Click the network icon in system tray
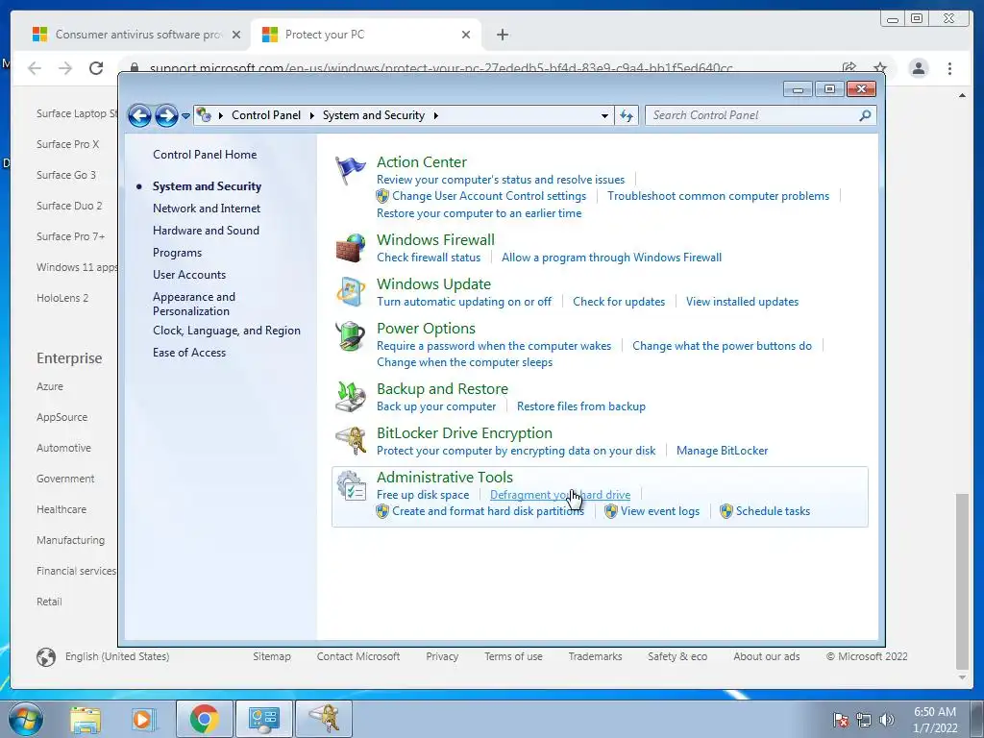This screenshot has width=984, height=738. click(x=864, y=719)
